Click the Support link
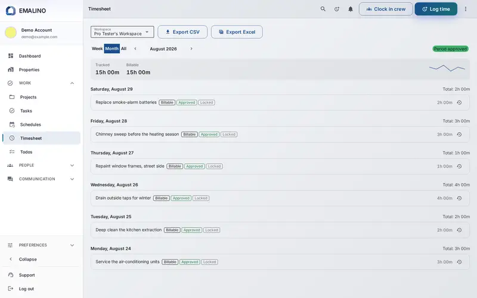Screen dimensions: 477x298 [x=41, y=275]
